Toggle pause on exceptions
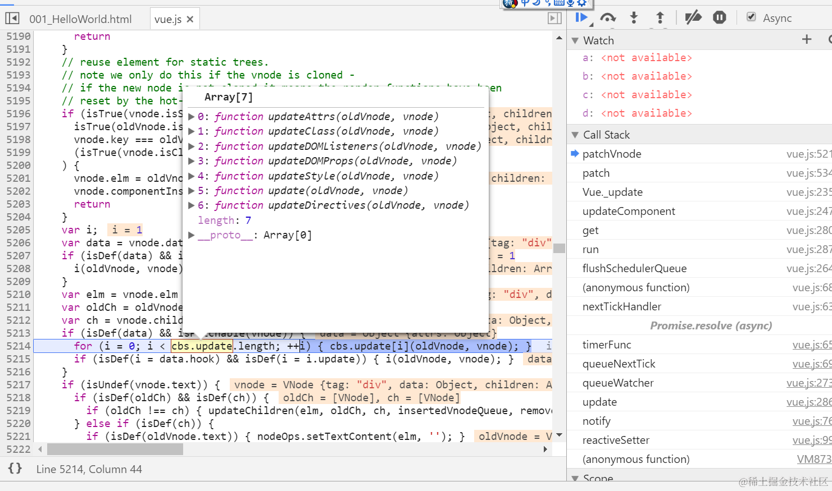832x491 pixels. click(x=720, y=18)
